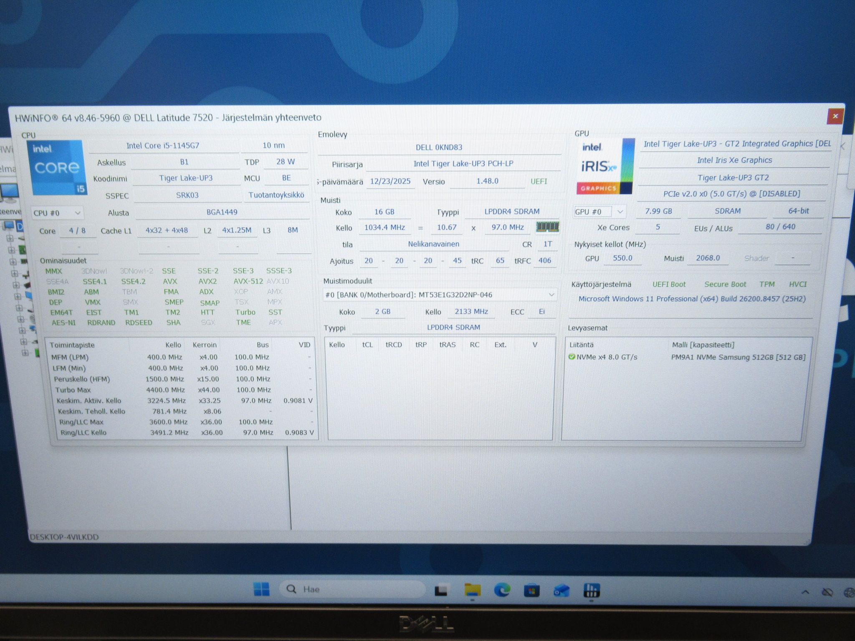The height and width of the screenshot is (641, 855).
Task: Click the Intel Core i5 CPU logo
Action: pos(57,168)
